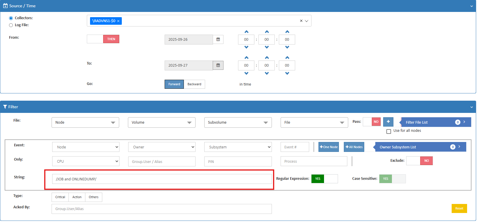Open the Event Owner dropdown

(162, 147)
